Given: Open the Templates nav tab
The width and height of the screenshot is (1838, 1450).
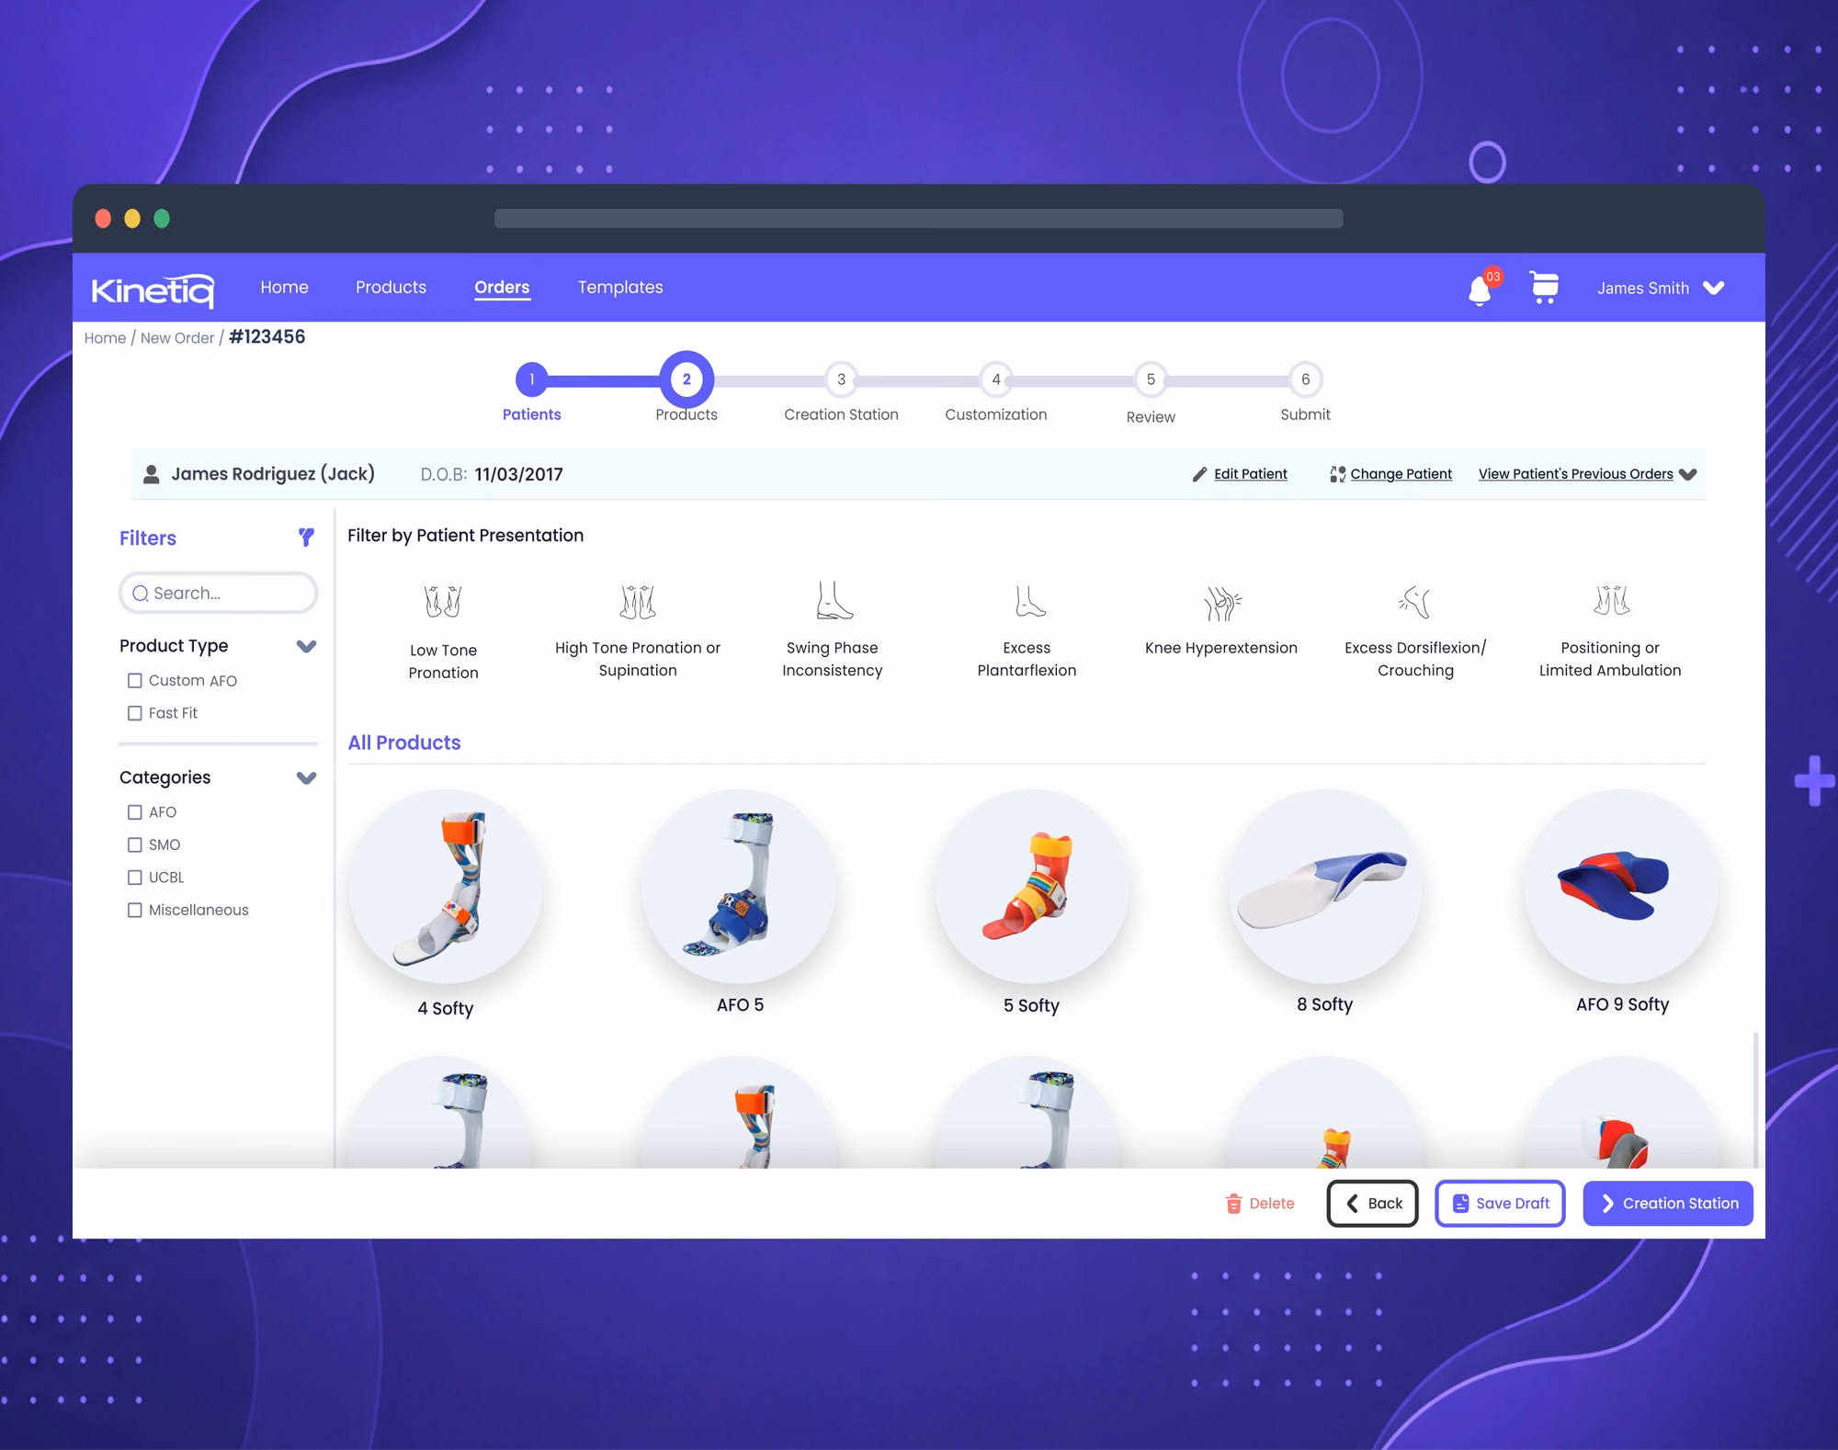Looking at the screenshot, I should click(620, 288).
